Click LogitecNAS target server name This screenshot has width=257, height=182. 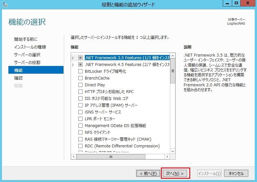(x=236, y=24)
